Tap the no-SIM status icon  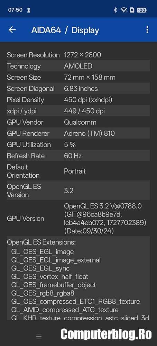click(132, 10)
